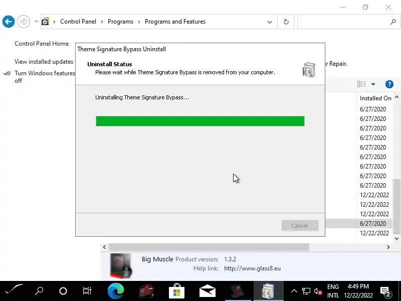
Task: Open recent locations dropdown next to forward arrow
Action: coord(36,21)
